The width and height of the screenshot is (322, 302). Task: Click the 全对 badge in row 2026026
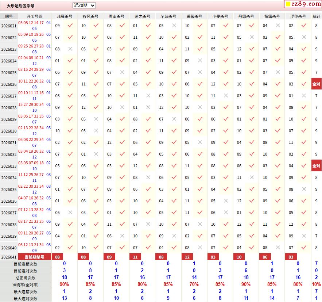316,84
